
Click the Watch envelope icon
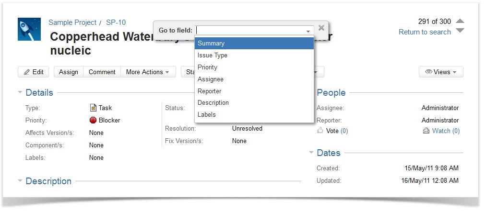click(426, 131)
